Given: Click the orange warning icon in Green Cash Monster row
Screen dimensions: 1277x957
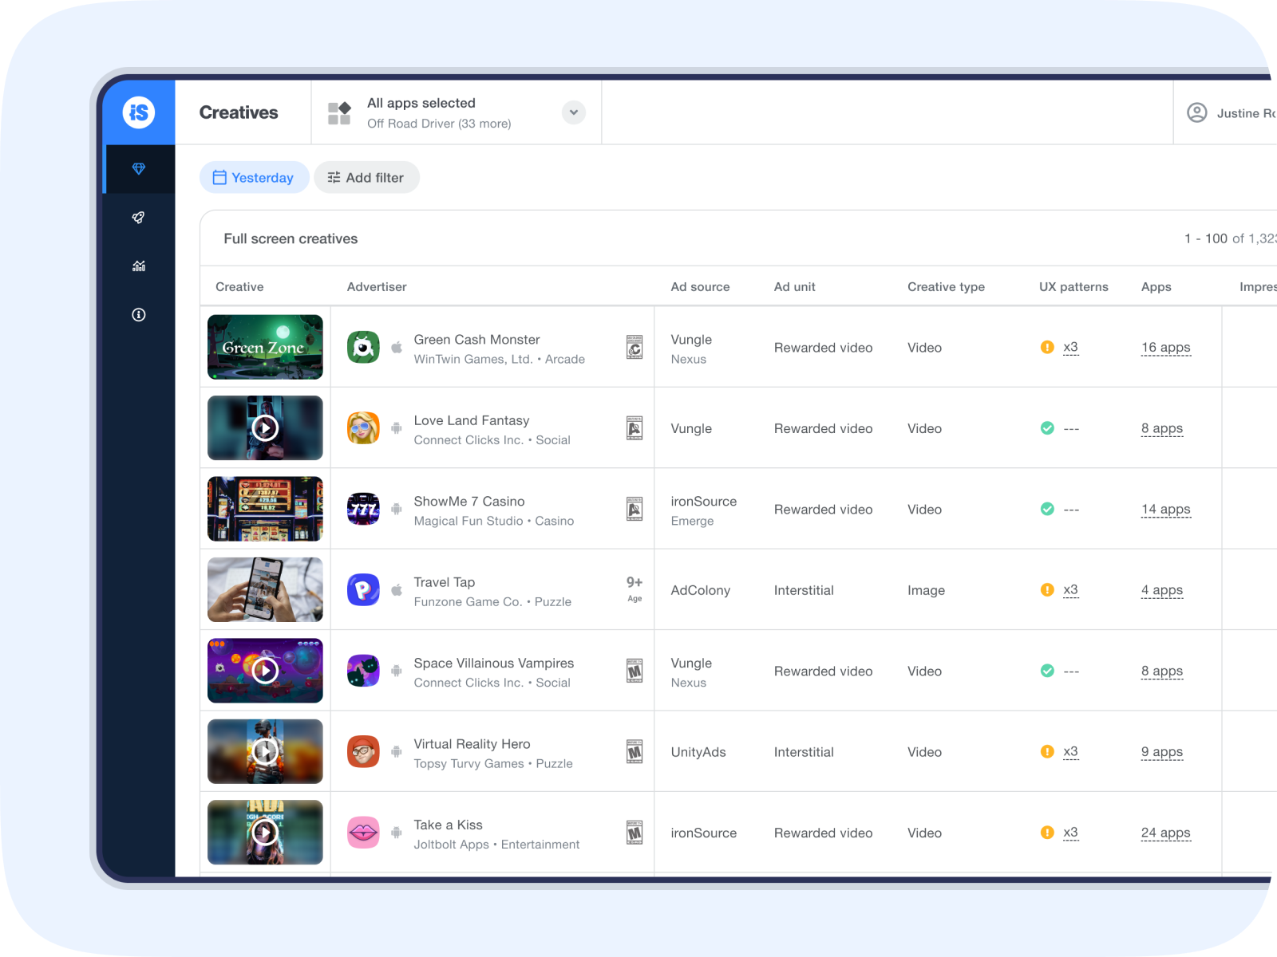Looking at the screenshot, I should point(1047,347).
